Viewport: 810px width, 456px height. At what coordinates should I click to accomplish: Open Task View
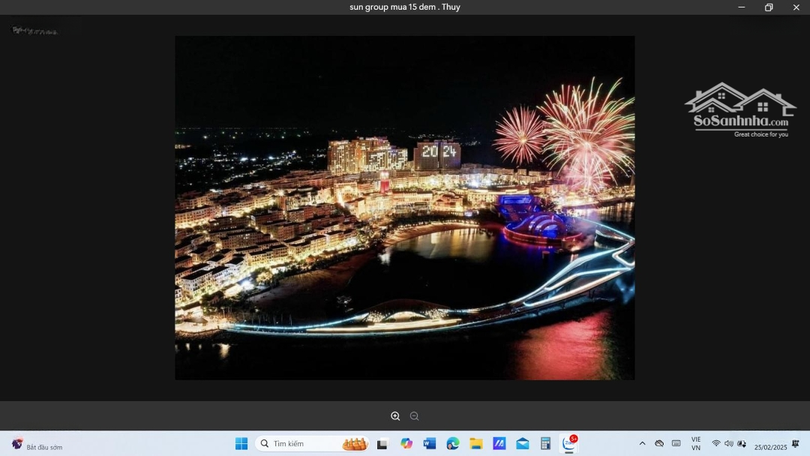click(382, 443)
